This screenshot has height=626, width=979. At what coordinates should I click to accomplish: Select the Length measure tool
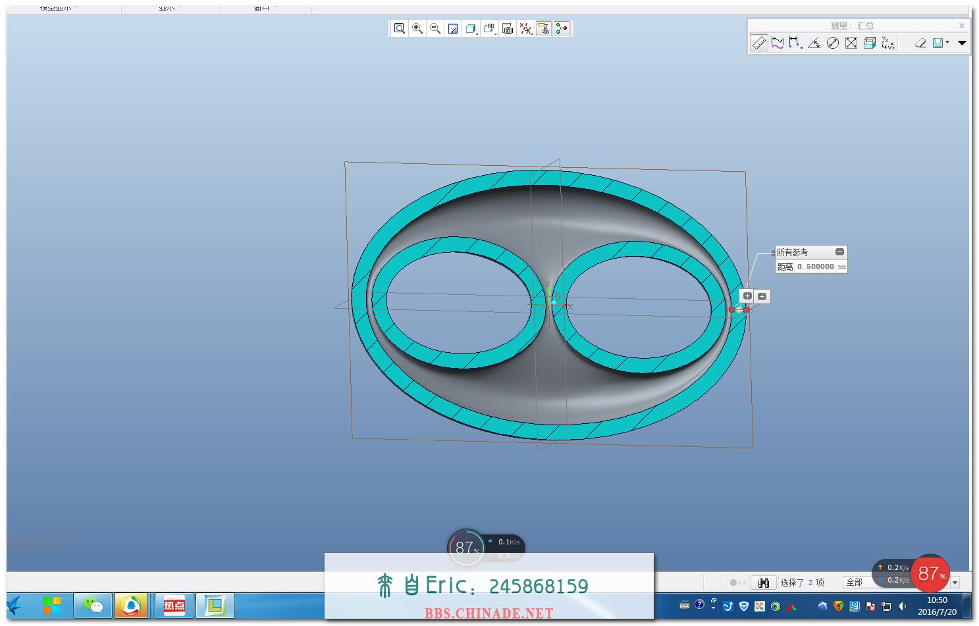click(x=778, y=43)
